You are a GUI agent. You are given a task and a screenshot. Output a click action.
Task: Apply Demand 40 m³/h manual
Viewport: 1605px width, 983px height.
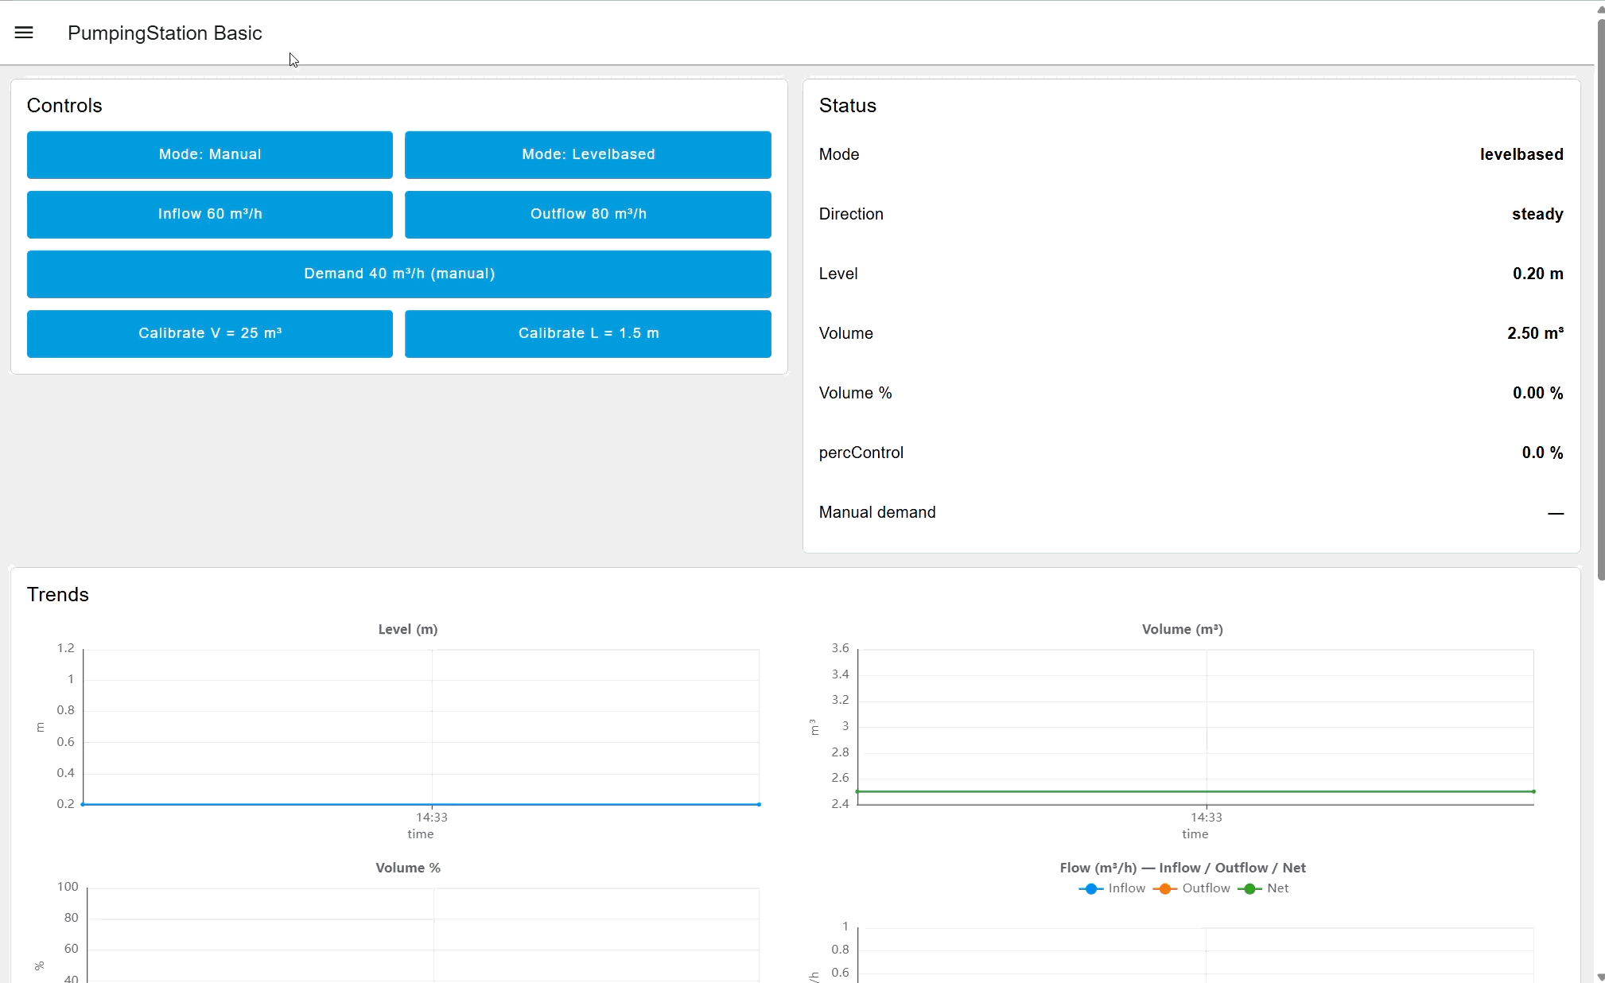(x=399, y=274)
